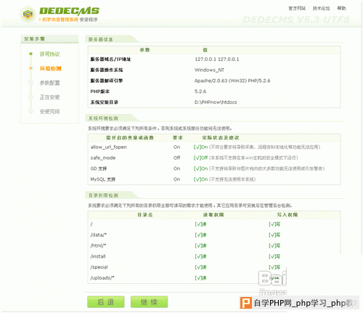Click the Windows_NT value
This screenshot has width=363, height=313.
tap(209, 70)
